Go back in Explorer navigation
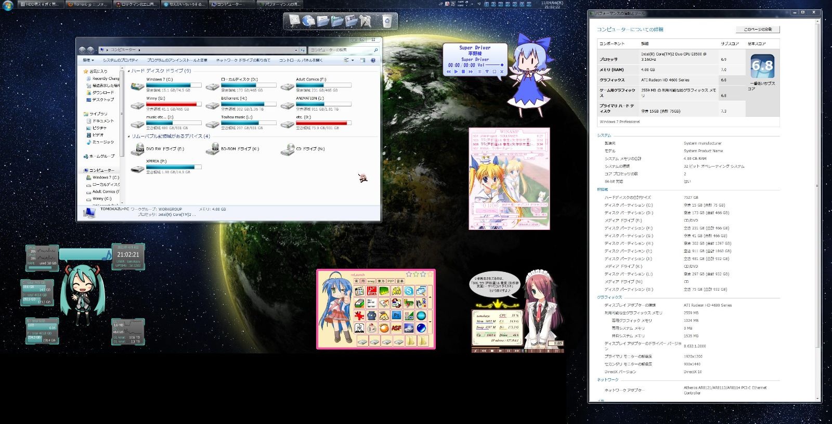 point(83,50)
